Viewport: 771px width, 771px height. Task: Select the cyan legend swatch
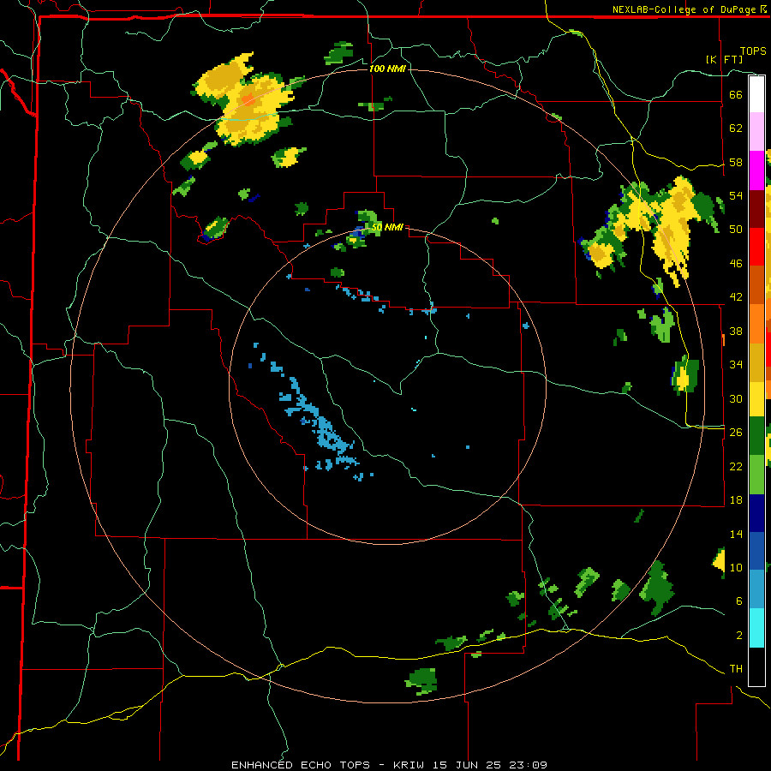[756, 628]
